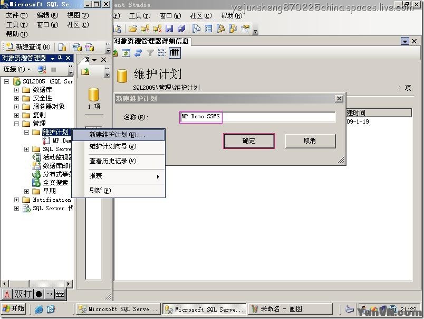Expand the 数据库 folder

point(16,90)
